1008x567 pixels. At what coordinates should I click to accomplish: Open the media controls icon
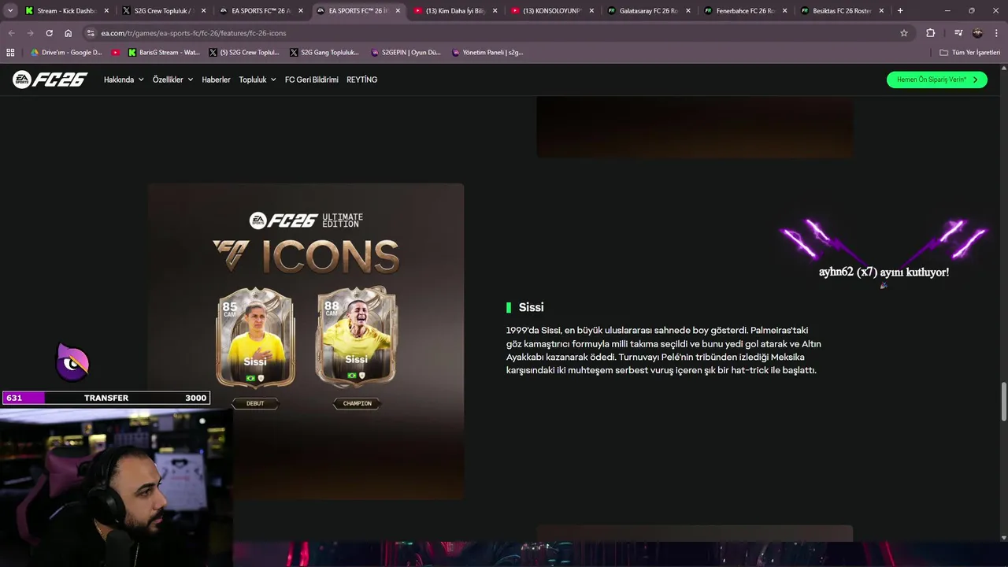pos(958,33)
